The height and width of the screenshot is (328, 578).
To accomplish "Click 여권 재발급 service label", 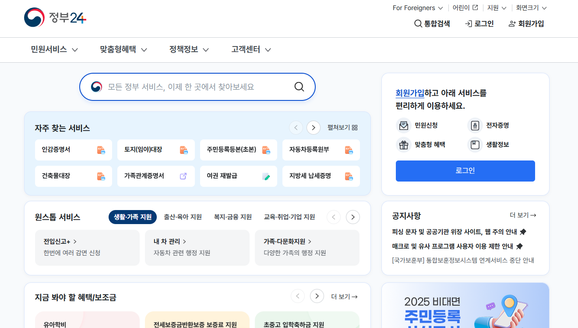I will tap(222, 176).
